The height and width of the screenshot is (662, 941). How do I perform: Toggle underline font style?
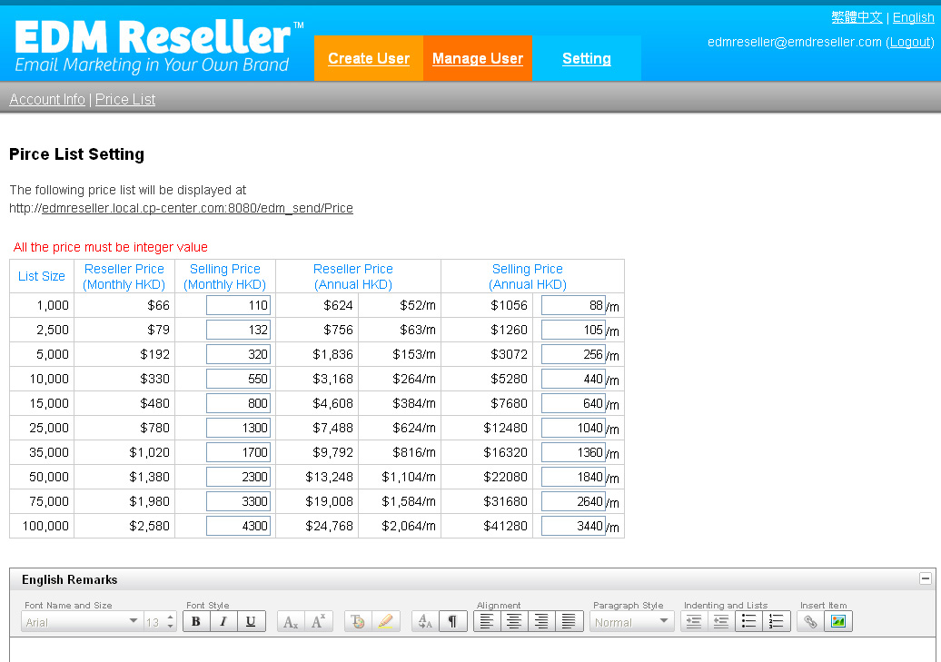point(251,622)
